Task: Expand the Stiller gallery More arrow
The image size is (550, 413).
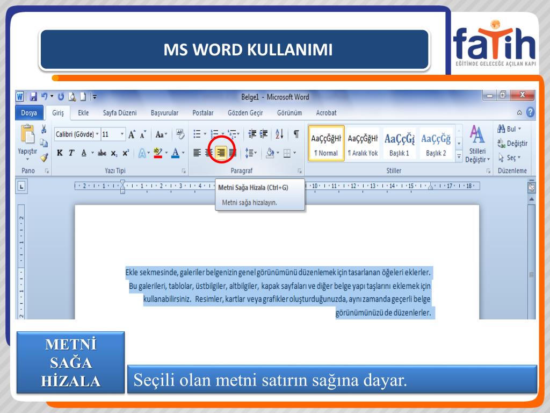Action: 459,156
